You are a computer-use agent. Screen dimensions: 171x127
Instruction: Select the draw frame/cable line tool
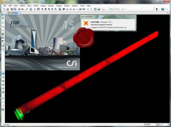pos(3,27)
